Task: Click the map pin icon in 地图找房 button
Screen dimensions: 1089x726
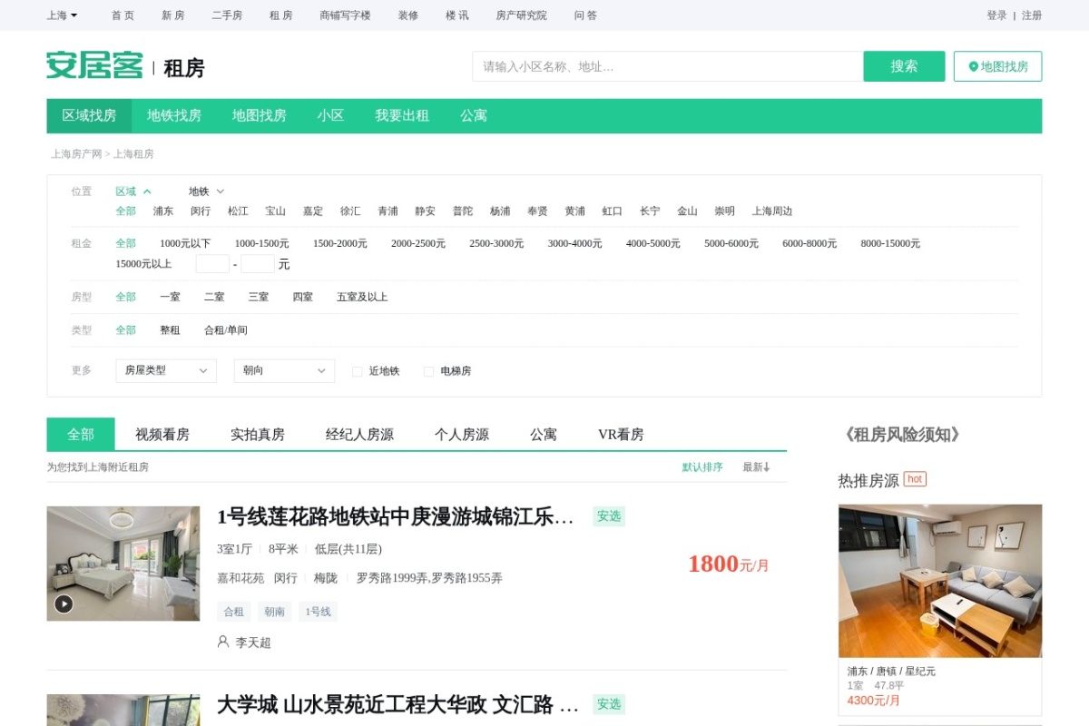Action: [974, 66]
